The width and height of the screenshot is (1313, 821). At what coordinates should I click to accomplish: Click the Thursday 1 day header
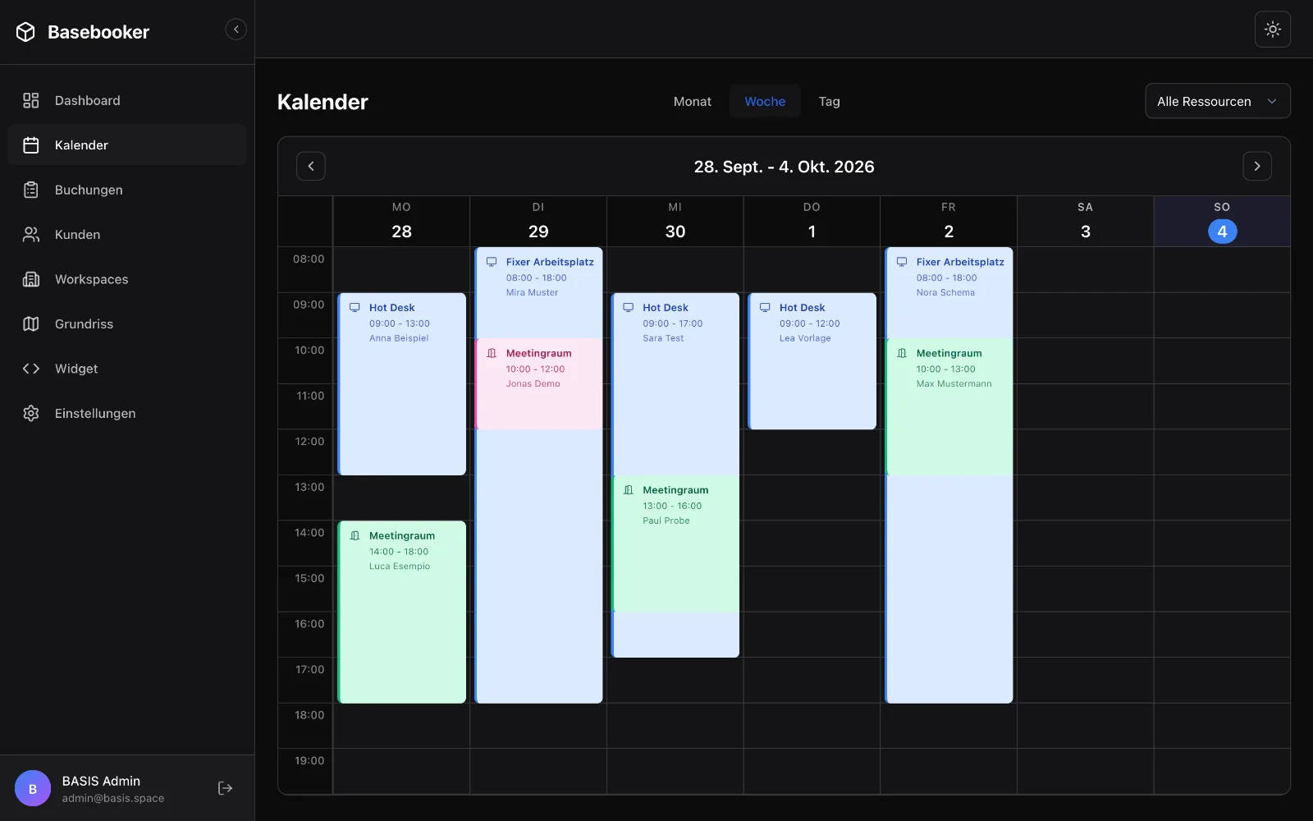[x=812, y=222]
